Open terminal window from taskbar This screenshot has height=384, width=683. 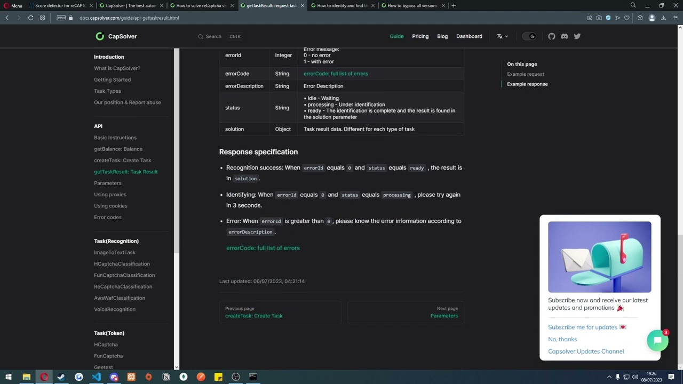click(x=253, y=377)
